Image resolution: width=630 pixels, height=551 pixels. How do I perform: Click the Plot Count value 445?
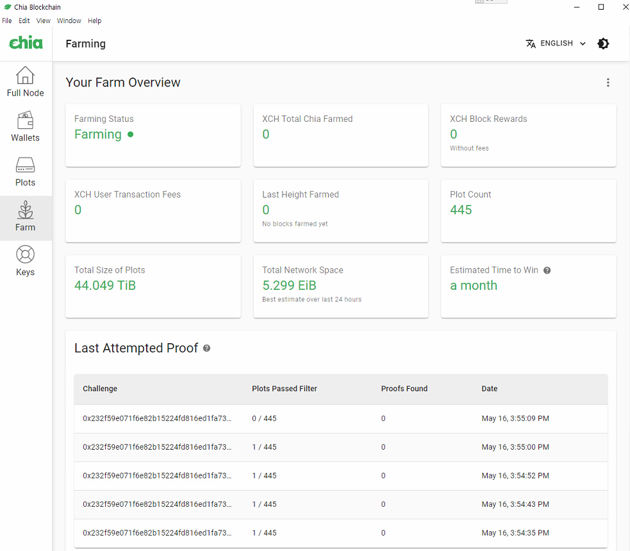tap(461, 210)
